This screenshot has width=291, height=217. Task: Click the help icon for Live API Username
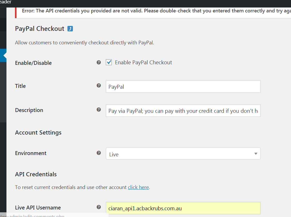point(99,207)
